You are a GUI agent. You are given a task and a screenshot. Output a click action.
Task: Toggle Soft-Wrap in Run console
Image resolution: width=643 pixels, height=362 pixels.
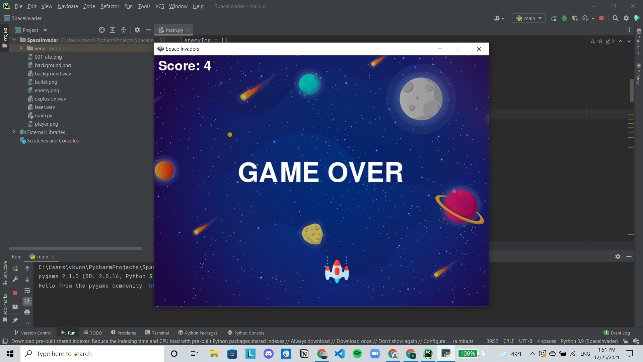27,290
